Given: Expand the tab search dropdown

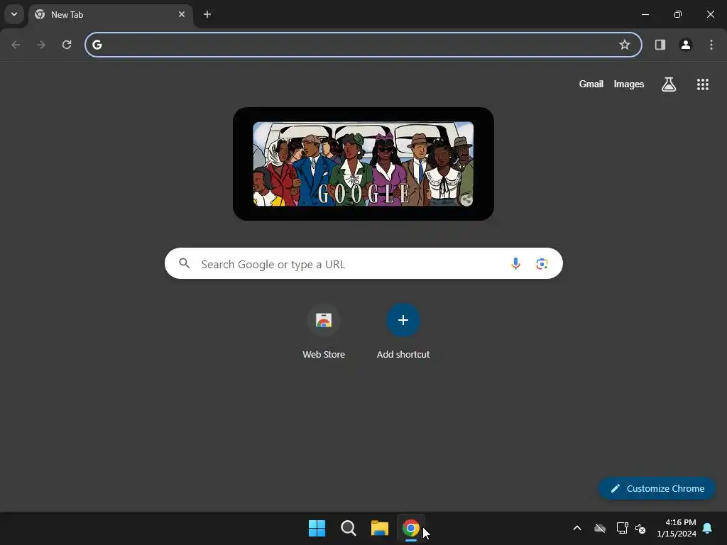Looking at the screenshot, I should (x=14, y=14).
